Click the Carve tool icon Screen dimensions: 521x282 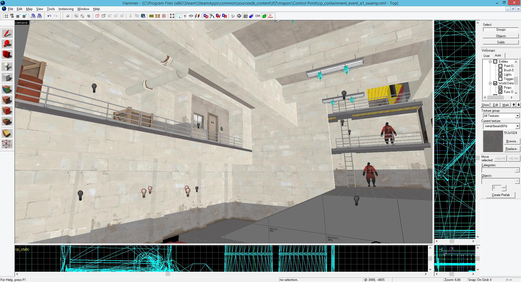pos(68,16)
